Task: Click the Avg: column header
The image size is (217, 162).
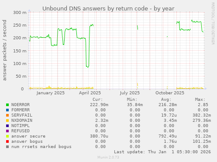Action: click(x=166, y=100)
